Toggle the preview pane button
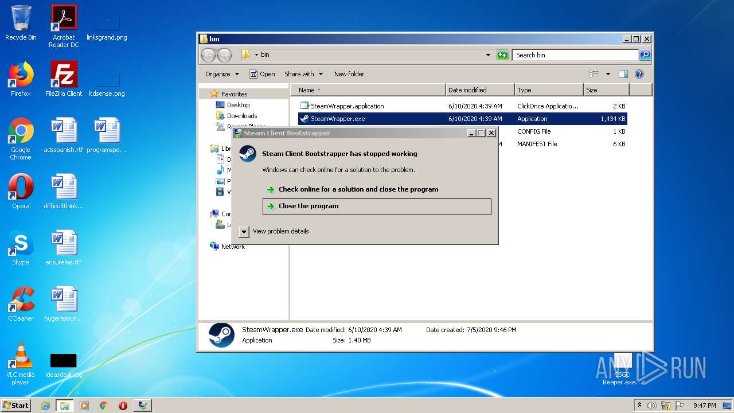The width and height of the screenshot is (734, 413). click(623, 74)
